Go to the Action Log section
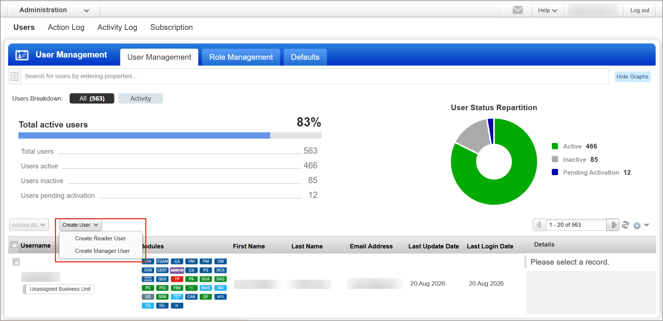The height and width of the screenshot is (321, 663). click(66, 27)
